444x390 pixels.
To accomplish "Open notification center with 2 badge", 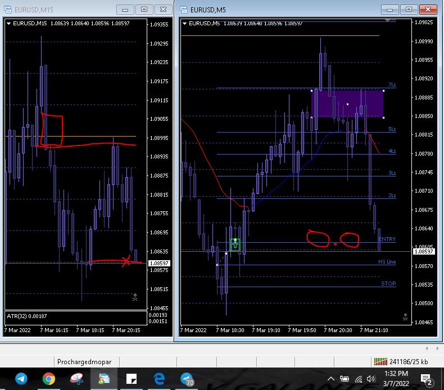I will point(427,379).
